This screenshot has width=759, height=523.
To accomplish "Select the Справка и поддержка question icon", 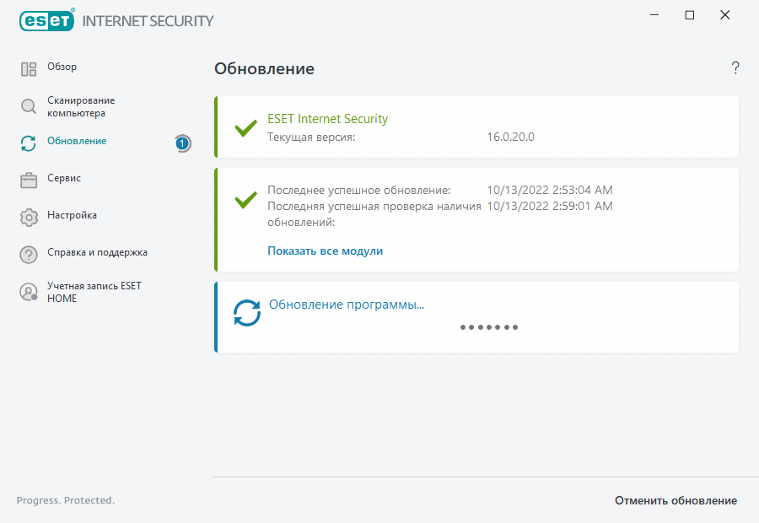I will 28,253.
